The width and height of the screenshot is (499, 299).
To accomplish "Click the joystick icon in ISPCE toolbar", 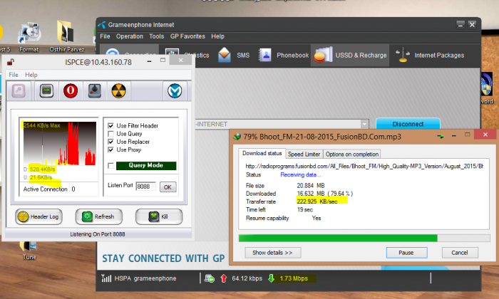I will click(95, 91).
